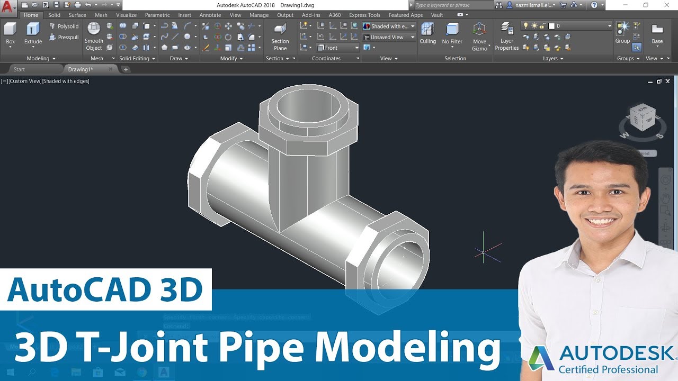Click the Shaded with edges viewport label

[66, 81]
